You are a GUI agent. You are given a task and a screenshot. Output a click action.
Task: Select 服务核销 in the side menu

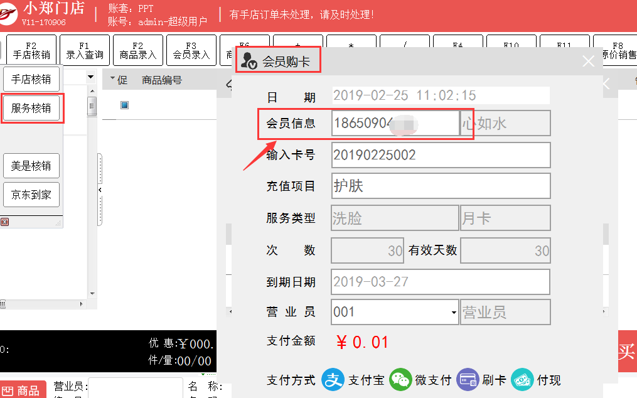click(x=31, y=108)
